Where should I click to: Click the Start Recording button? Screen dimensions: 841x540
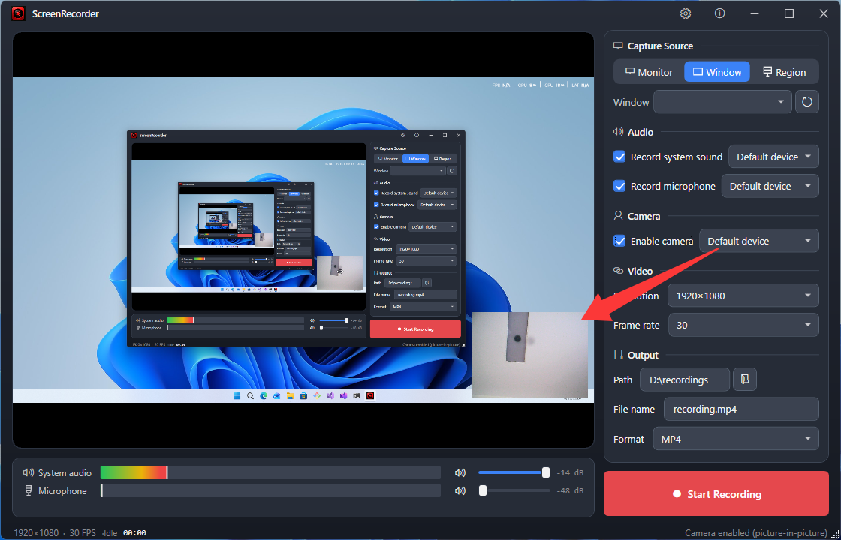(x=716, y=494)
